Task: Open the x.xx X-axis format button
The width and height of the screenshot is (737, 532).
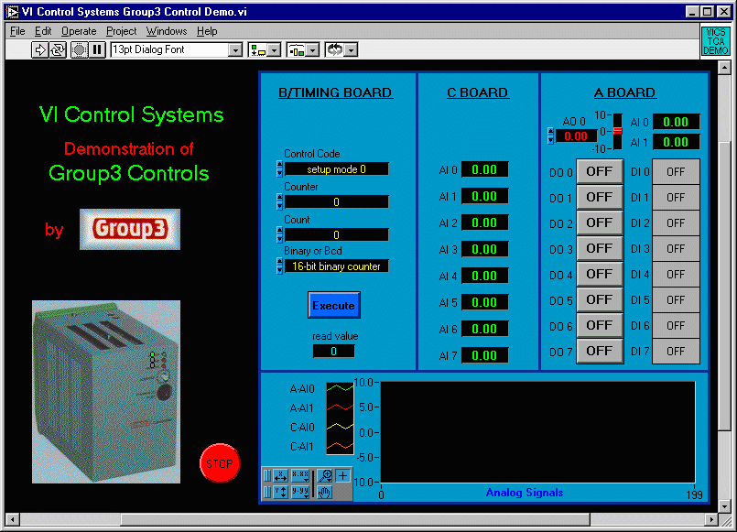Action: pyautogui.click(x=300, y=476)
